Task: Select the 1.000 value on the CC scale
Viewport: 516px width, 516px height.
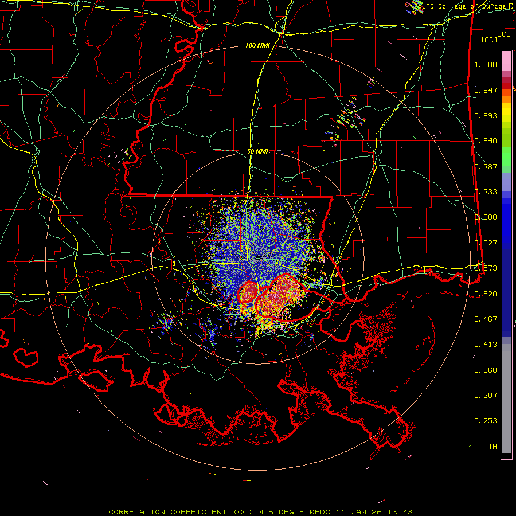Action: tap(486, 64)
